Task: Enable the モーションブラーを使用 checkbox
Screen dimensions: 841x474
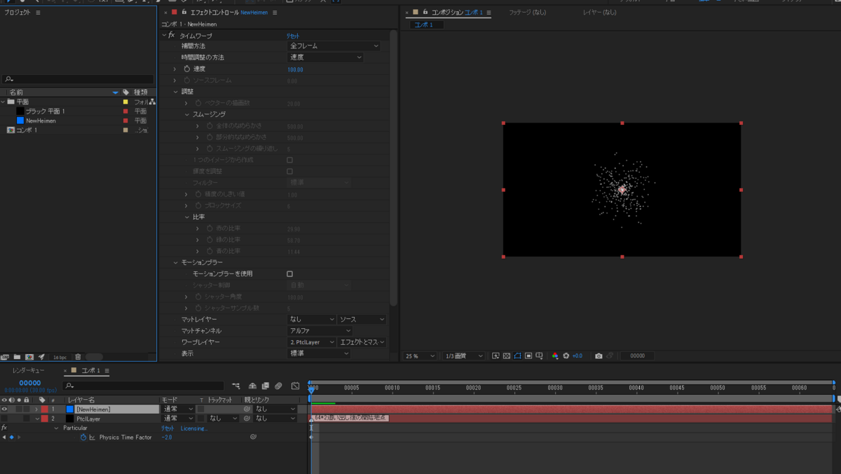Action: (x=290, y=273)
